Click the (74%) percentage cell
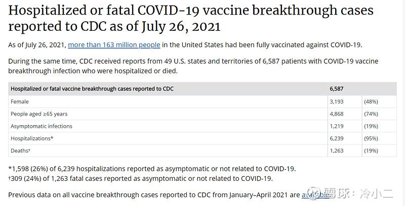This screenshot has width=405, height=206. click(371, 114)
